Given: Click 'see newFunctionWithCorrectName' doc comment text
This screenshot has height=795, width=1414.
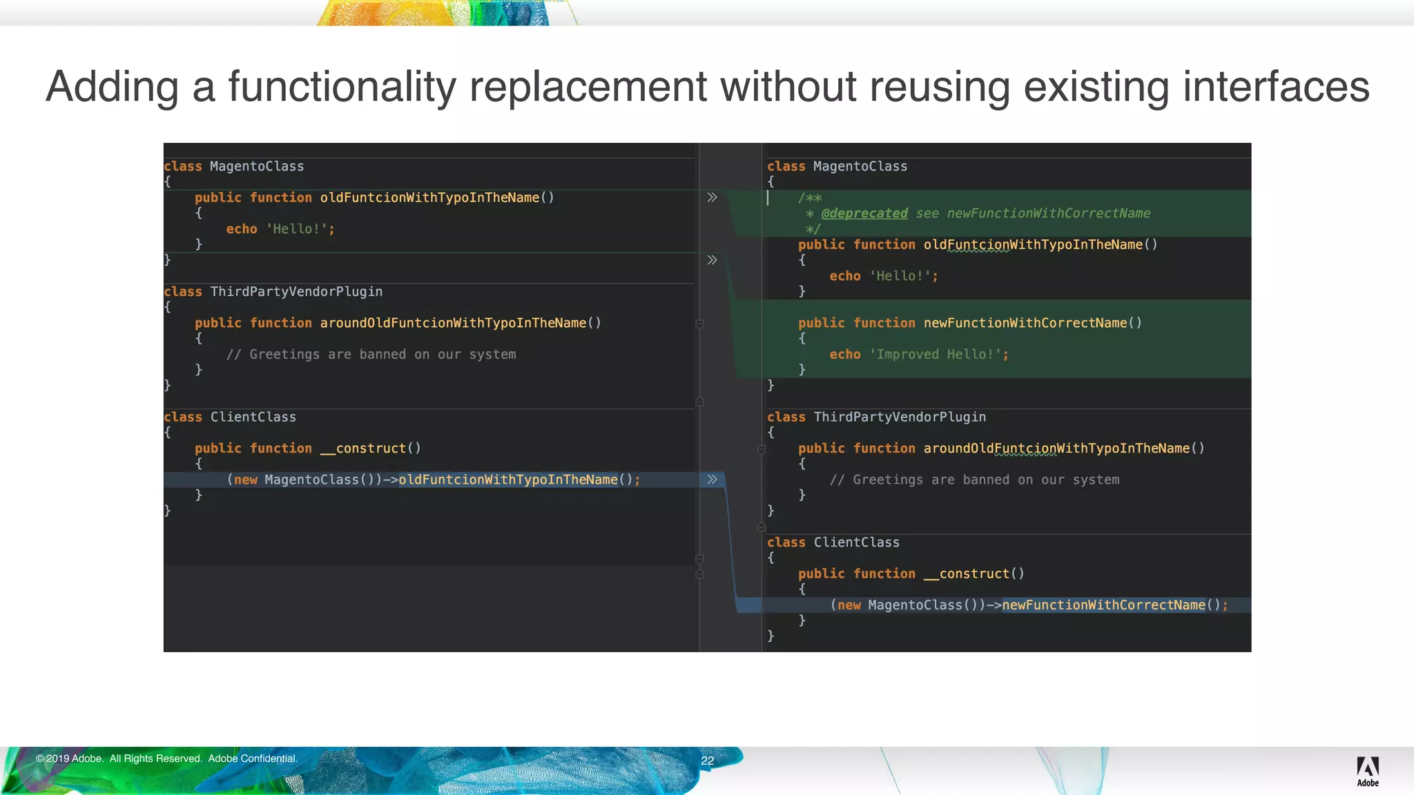Looking at the screenshot, I should [1033, 213].
